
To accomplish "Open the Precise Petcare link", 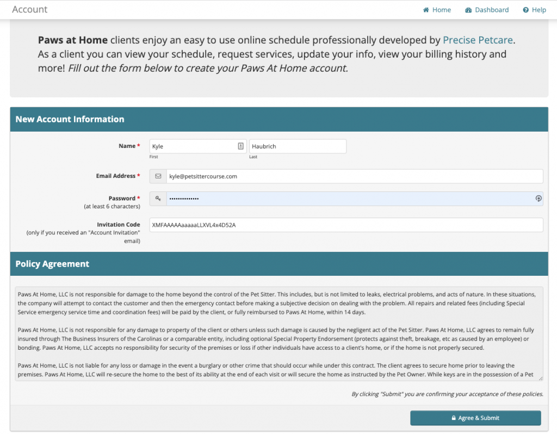I will point(478,40).
